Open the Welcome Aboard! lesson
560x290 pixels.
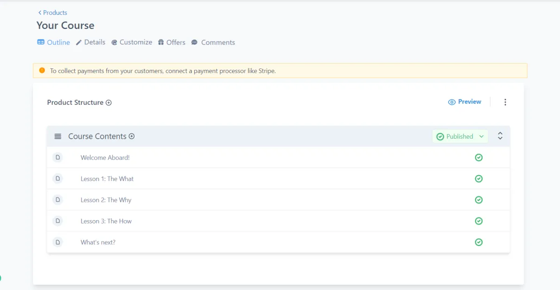pos(105,158)
